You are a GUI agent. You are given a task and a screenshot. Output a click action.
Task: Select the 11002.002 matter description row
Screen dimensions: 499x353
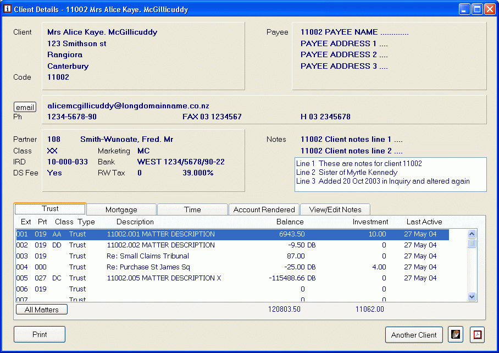(160, 245)
